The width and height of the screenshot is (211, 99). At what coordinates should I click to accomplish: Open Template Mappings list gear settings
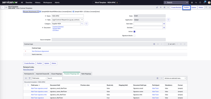(x=157, y=78)
